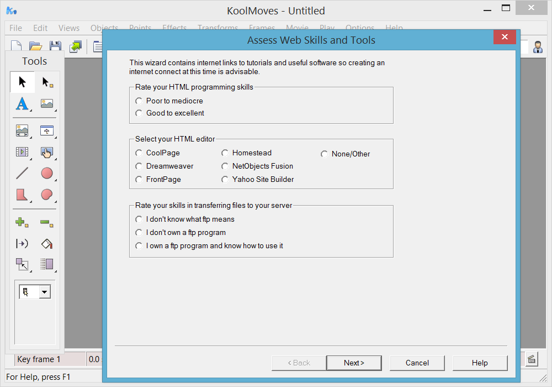Select the paint bucket fill tool
This screenshot has width=552, height=387.
[47, 244]
